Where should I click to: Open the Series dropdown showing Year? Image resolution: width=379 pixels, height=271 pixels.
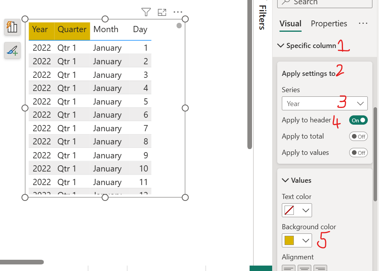coord(325,103)
